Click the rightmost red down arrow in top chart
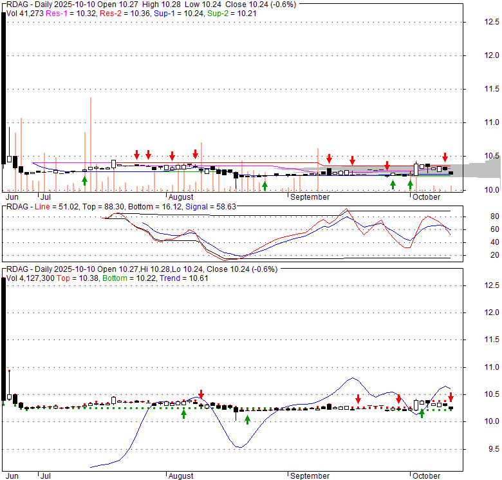The image size is (502, 480). [445, 157]
